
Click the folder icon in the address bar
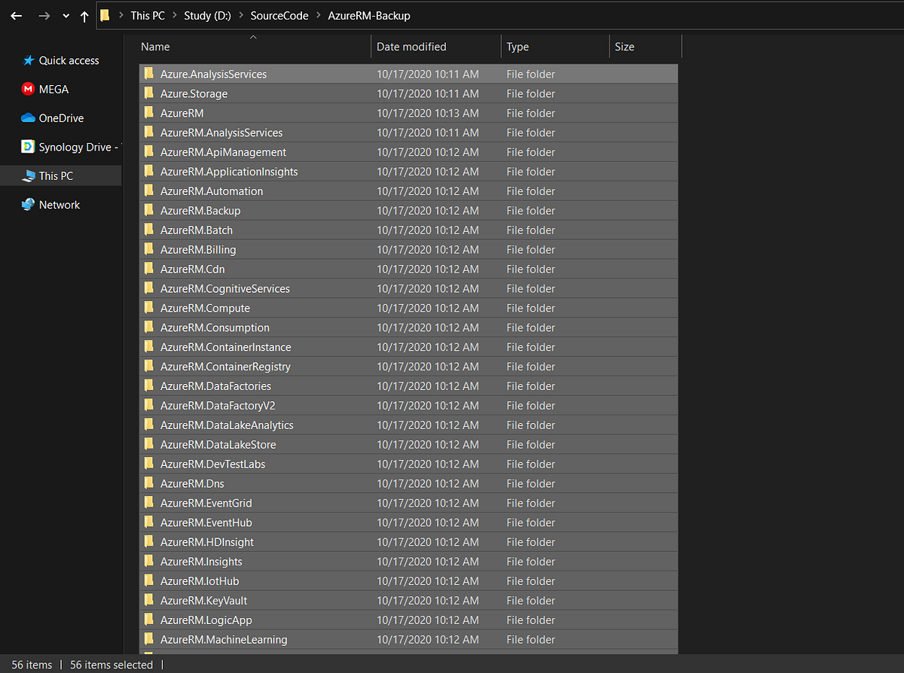(x=105, y=15)
